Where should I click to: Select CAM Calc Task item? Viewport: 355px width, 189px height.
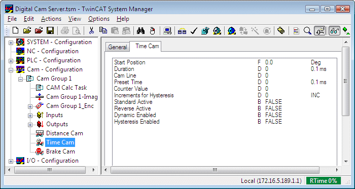[66, 88]
